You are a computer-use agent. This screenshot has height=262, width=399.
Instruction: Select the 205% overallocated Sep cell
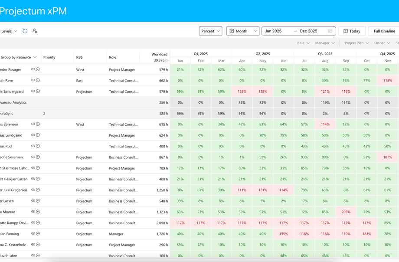(346, 212)
